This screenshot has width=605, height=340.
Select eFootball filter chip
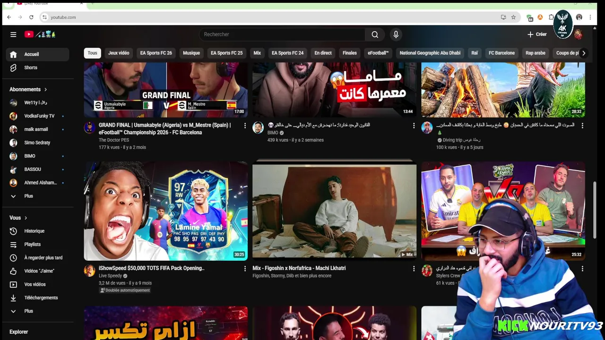tap(378, 53)
